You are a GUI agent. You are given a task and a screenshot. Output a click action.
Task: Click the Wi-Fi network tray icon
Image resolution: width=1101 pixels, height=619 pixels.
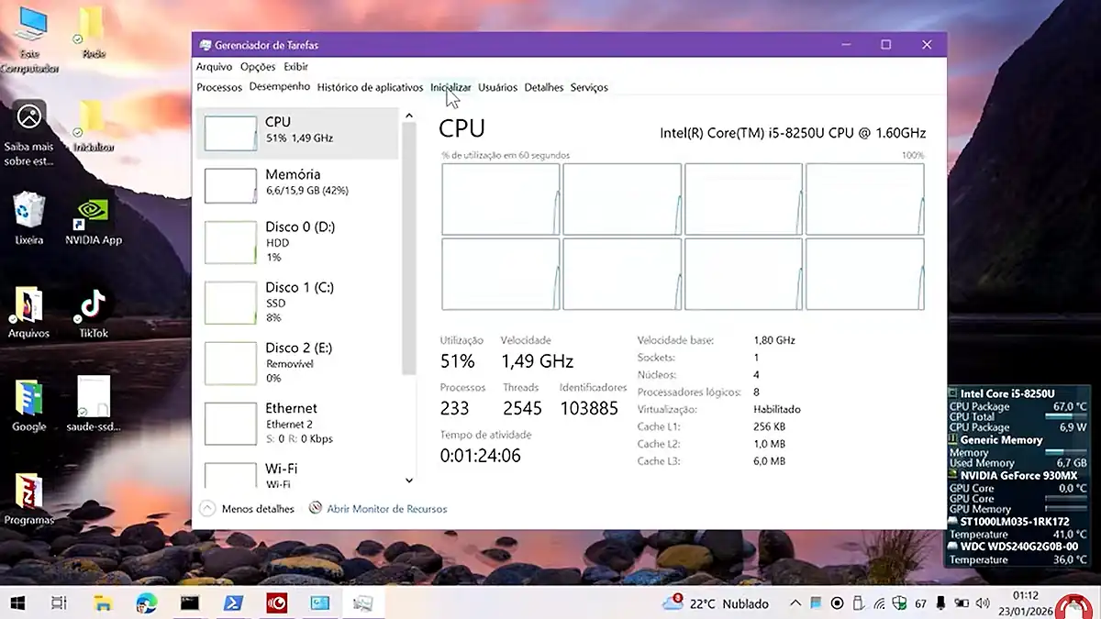(879, 603)
